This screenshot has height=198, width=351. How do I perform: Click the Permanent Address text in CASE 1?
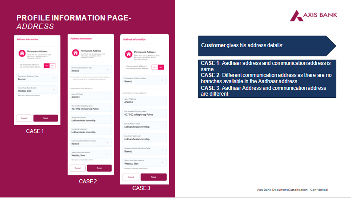[x=37, y=51]
